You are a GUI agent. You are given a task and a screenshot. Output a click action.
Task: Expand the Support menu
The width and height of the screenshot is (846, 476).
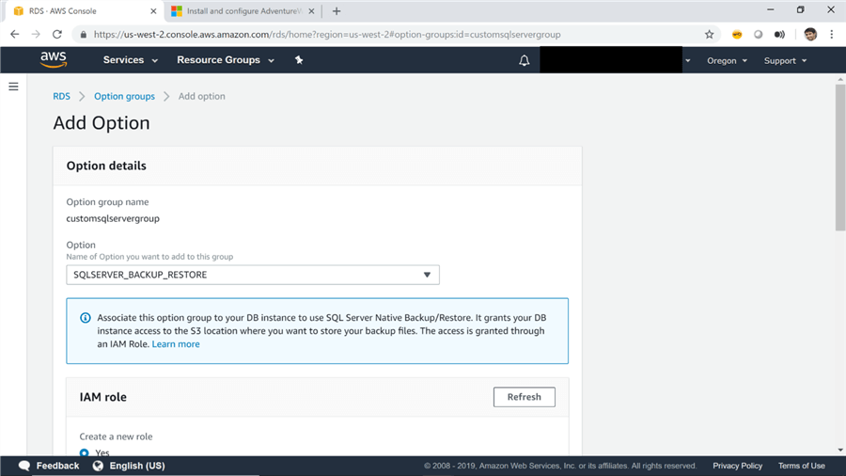[x=785, y=60]
